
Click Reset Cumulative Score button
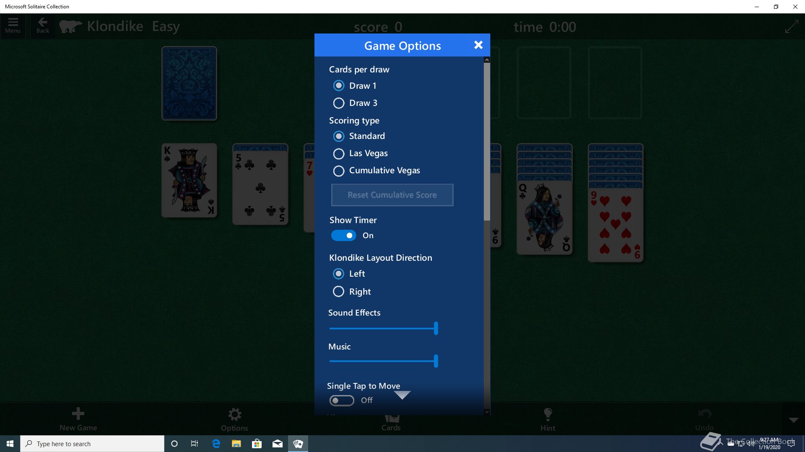click(x=392, y=195)
